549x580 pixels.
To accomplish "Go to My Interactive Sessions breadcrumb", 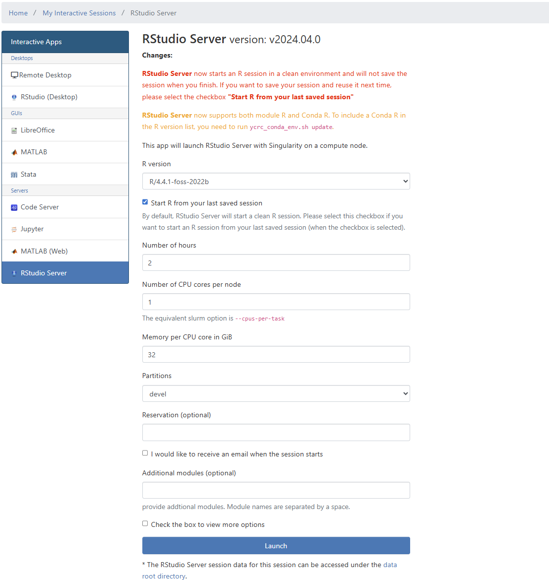I will [x=79, y=13].
